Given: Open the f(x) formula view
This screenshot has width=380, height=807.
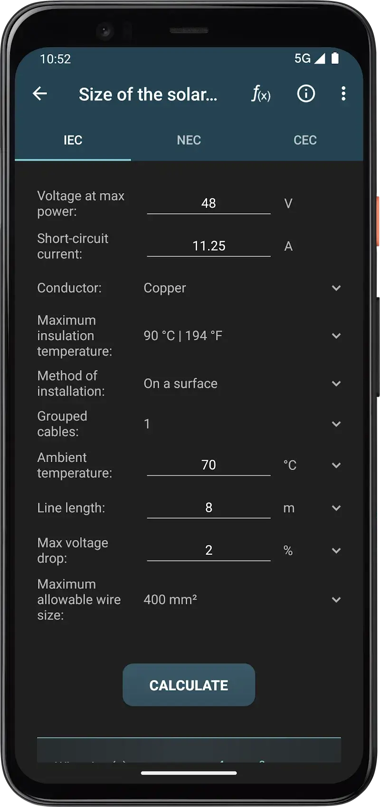Looking at the screenshot, I should click(x=260, y=94).
